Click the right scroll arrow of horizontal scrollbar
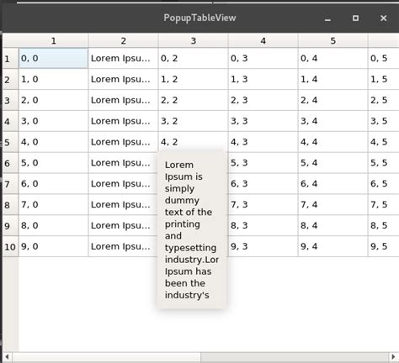The width and height of the screenshot is (399, 363). click(x=394, y=357)
